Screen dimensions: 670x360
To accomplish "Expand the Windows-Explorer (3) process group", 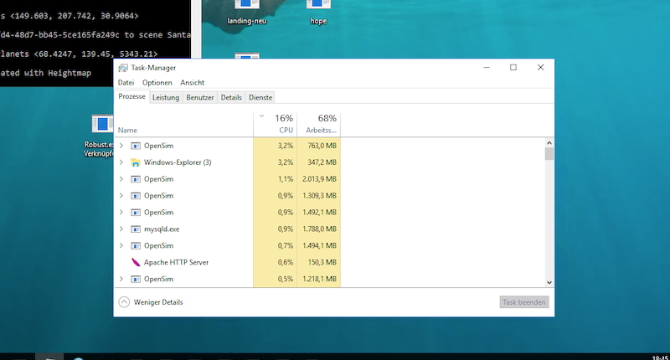I will [121, 162].
